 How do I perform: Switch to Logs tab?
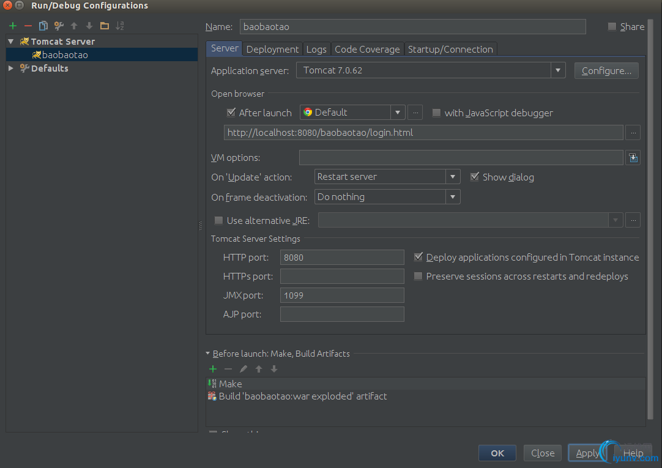click(x=316, y=50)
